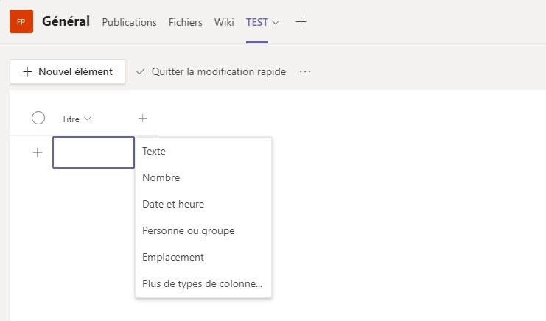This screenshot has height=321, width=546.
Task: Select Personne ou groupe option
Action: tap(188, 230)
